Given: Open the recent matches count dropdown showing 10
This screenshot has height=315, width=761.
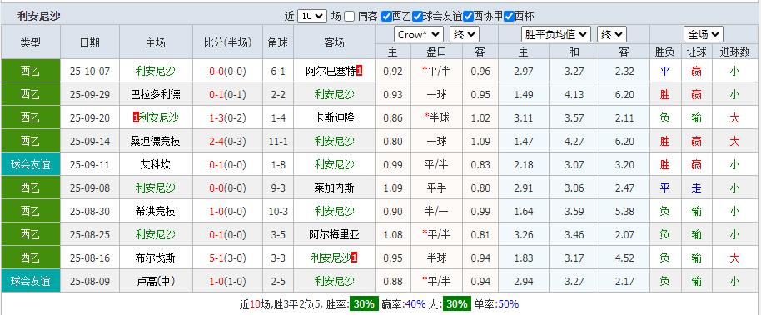Looking at the screenshot, I should tap(311, 16).
